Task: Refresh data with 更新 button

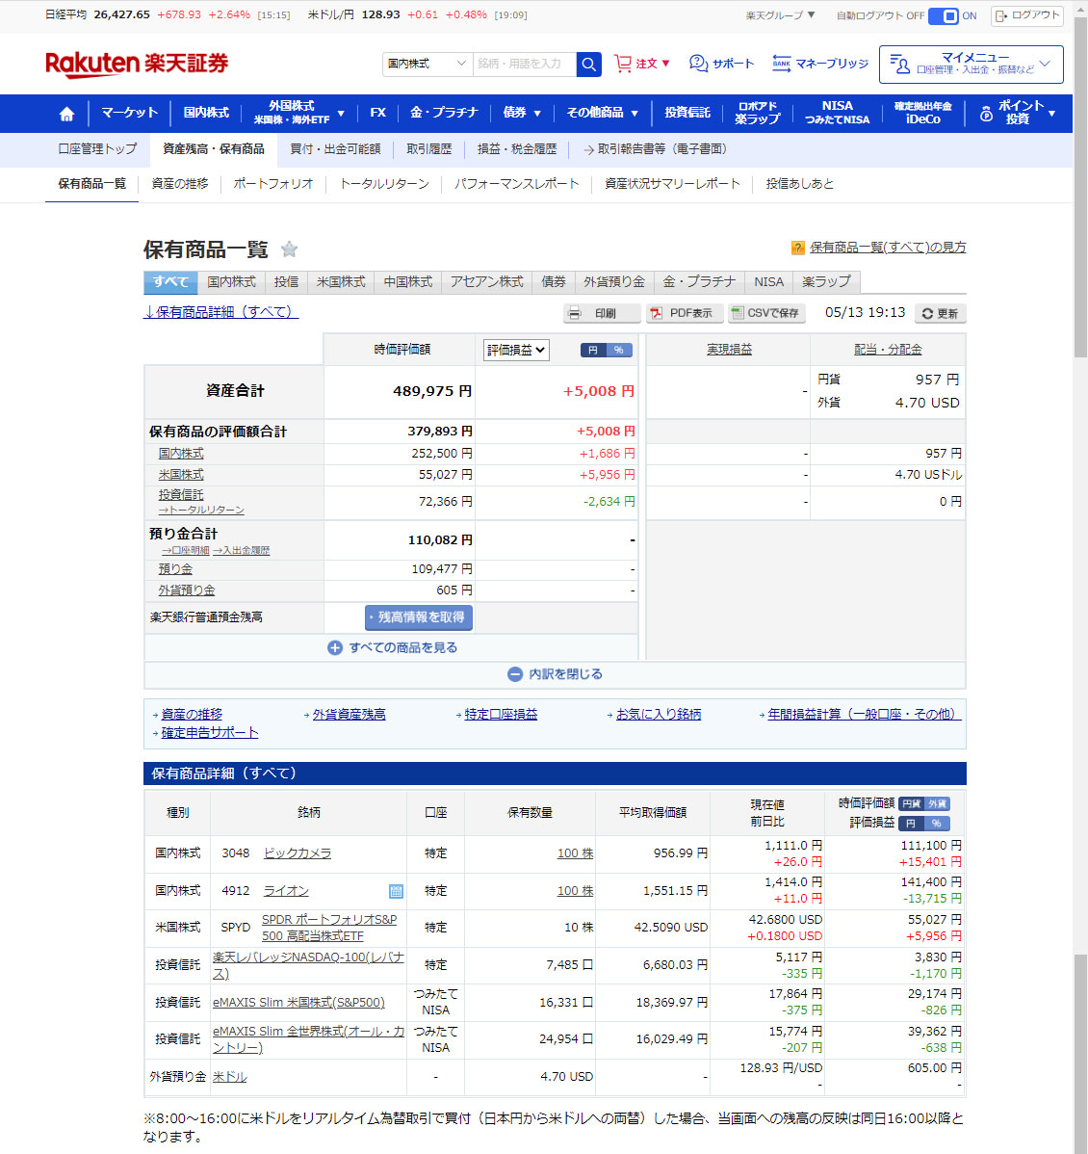Action: (940, 313)
